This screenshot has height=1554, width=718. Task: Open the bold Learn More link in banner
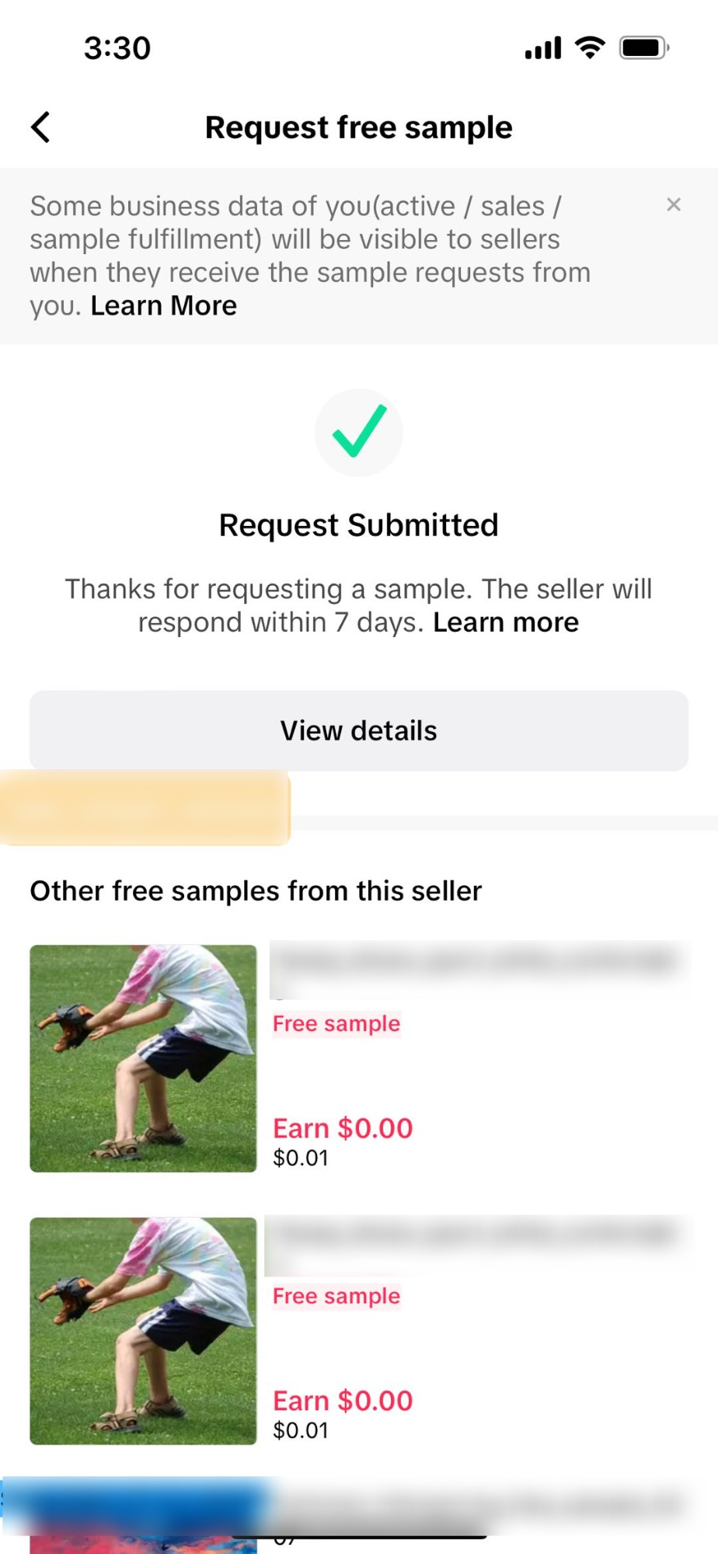(x=164, y=306)
